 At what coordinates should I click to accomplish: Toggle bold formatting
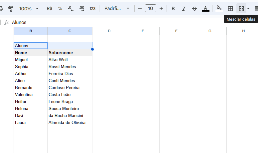(x=173, y=8)
